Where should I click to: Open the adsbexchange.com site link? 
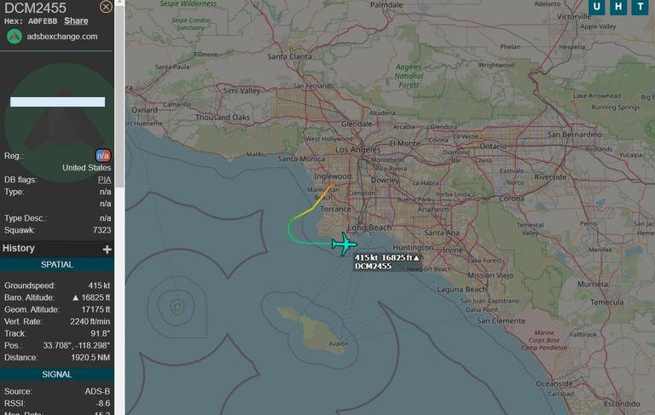(61, 37)
